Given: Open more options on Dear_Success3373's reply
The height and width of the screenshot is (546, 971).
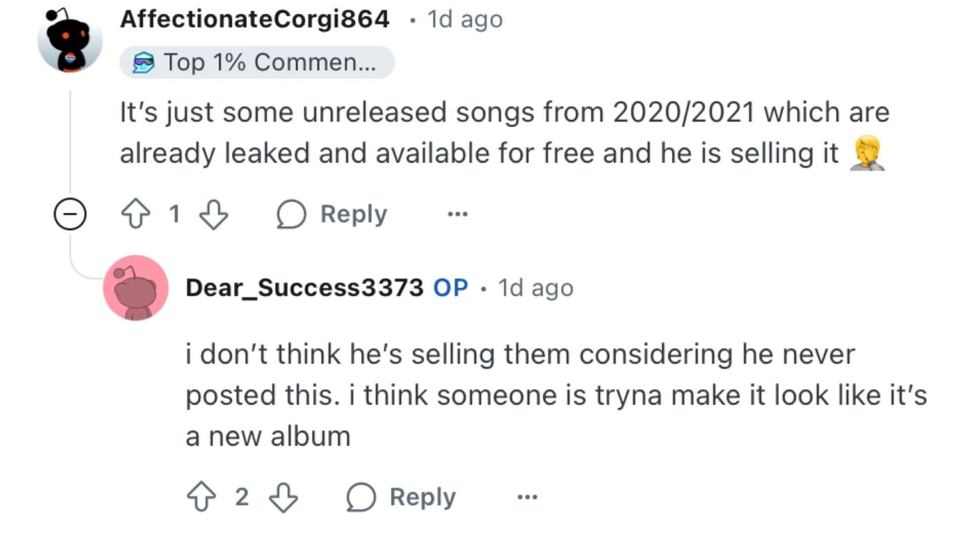Looking at the screenshot, I should (527, 497).
